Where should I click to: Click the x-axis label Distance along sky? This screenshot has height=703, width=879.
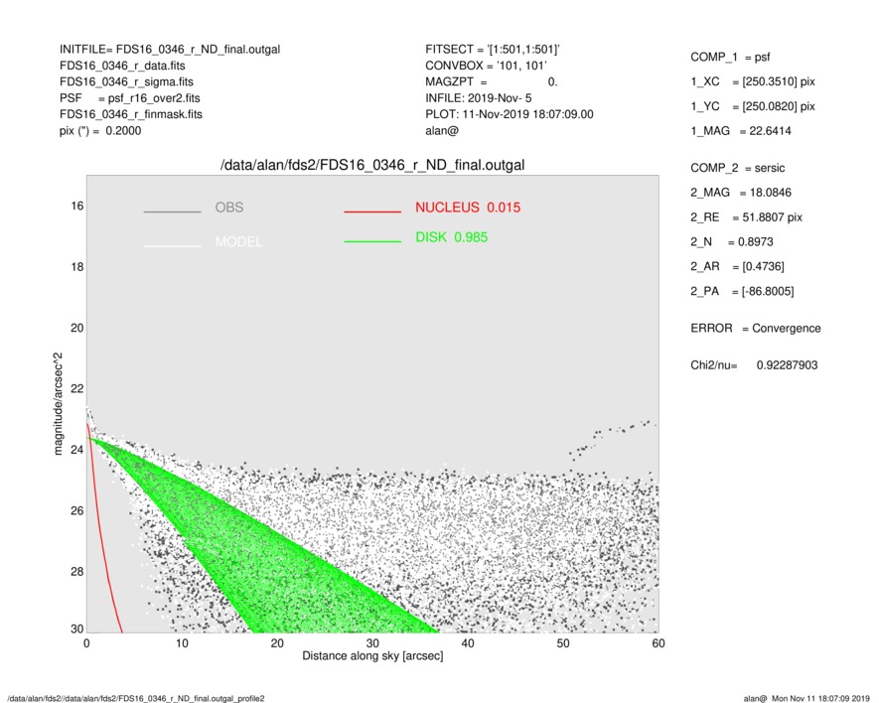coord(371,656)
